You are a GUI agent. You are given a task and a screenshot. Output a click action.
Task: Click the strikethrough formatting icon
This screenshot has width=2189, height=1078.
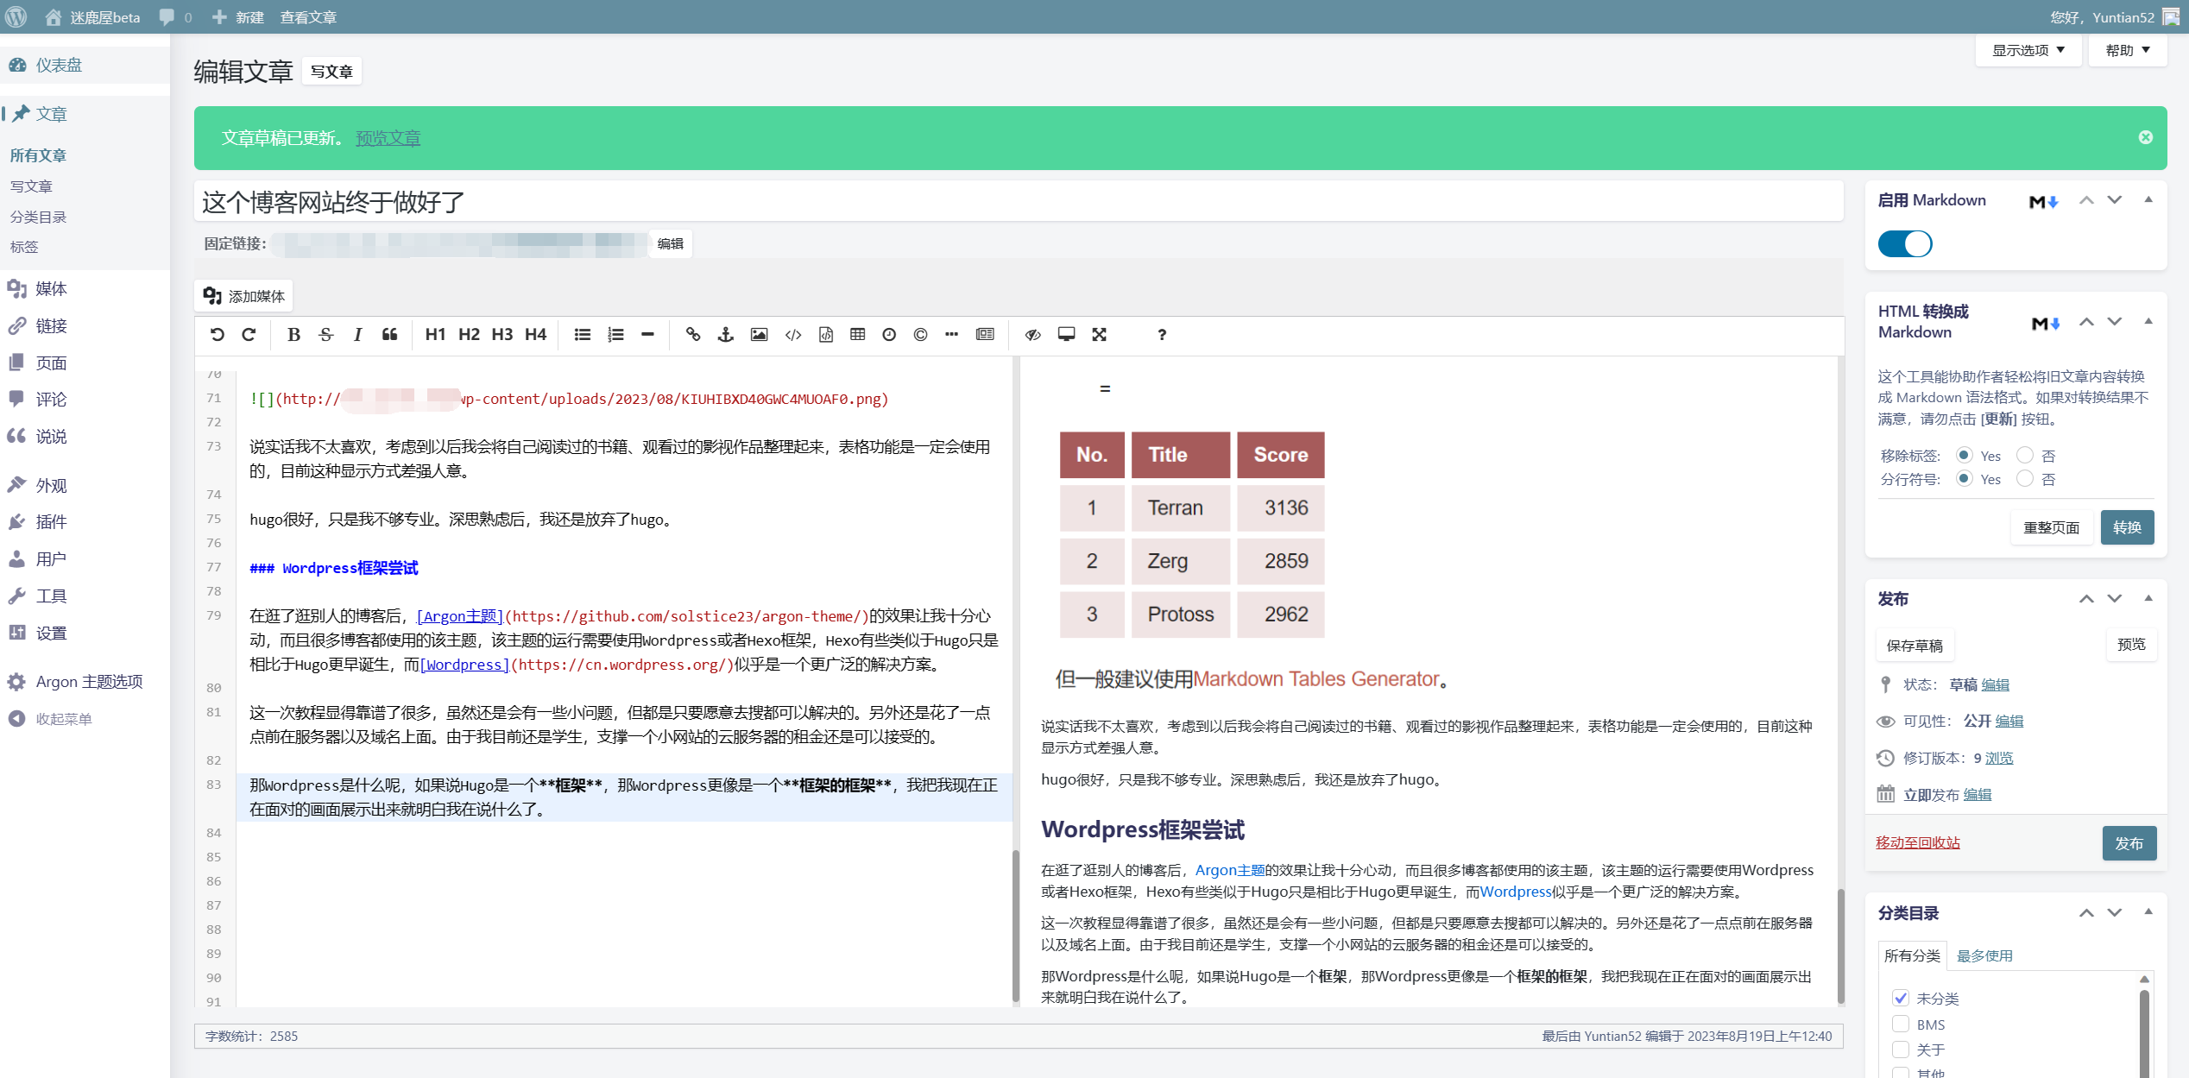tap(325, 335)
